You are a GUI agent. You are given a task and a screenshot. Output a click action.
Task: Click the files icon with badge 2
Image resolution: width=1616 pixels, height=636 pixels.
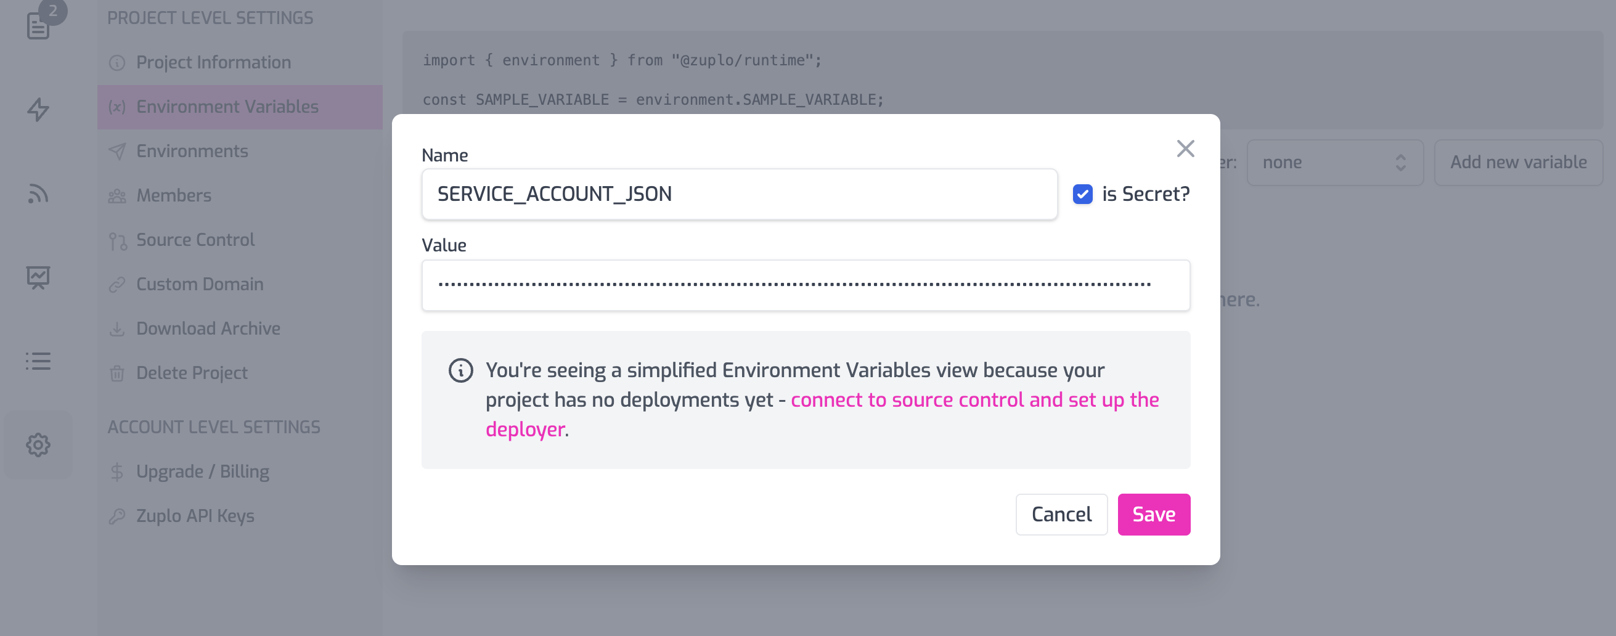(39, 25)
